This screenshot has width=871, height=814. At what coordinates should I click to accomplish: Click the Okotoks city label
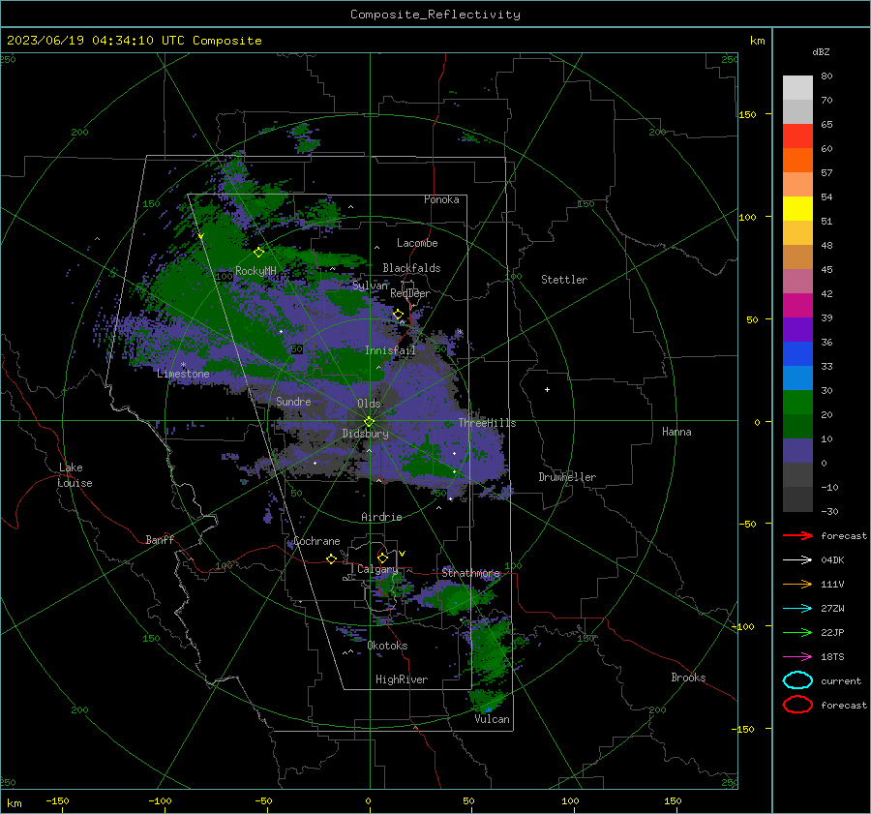click(387, 646)
